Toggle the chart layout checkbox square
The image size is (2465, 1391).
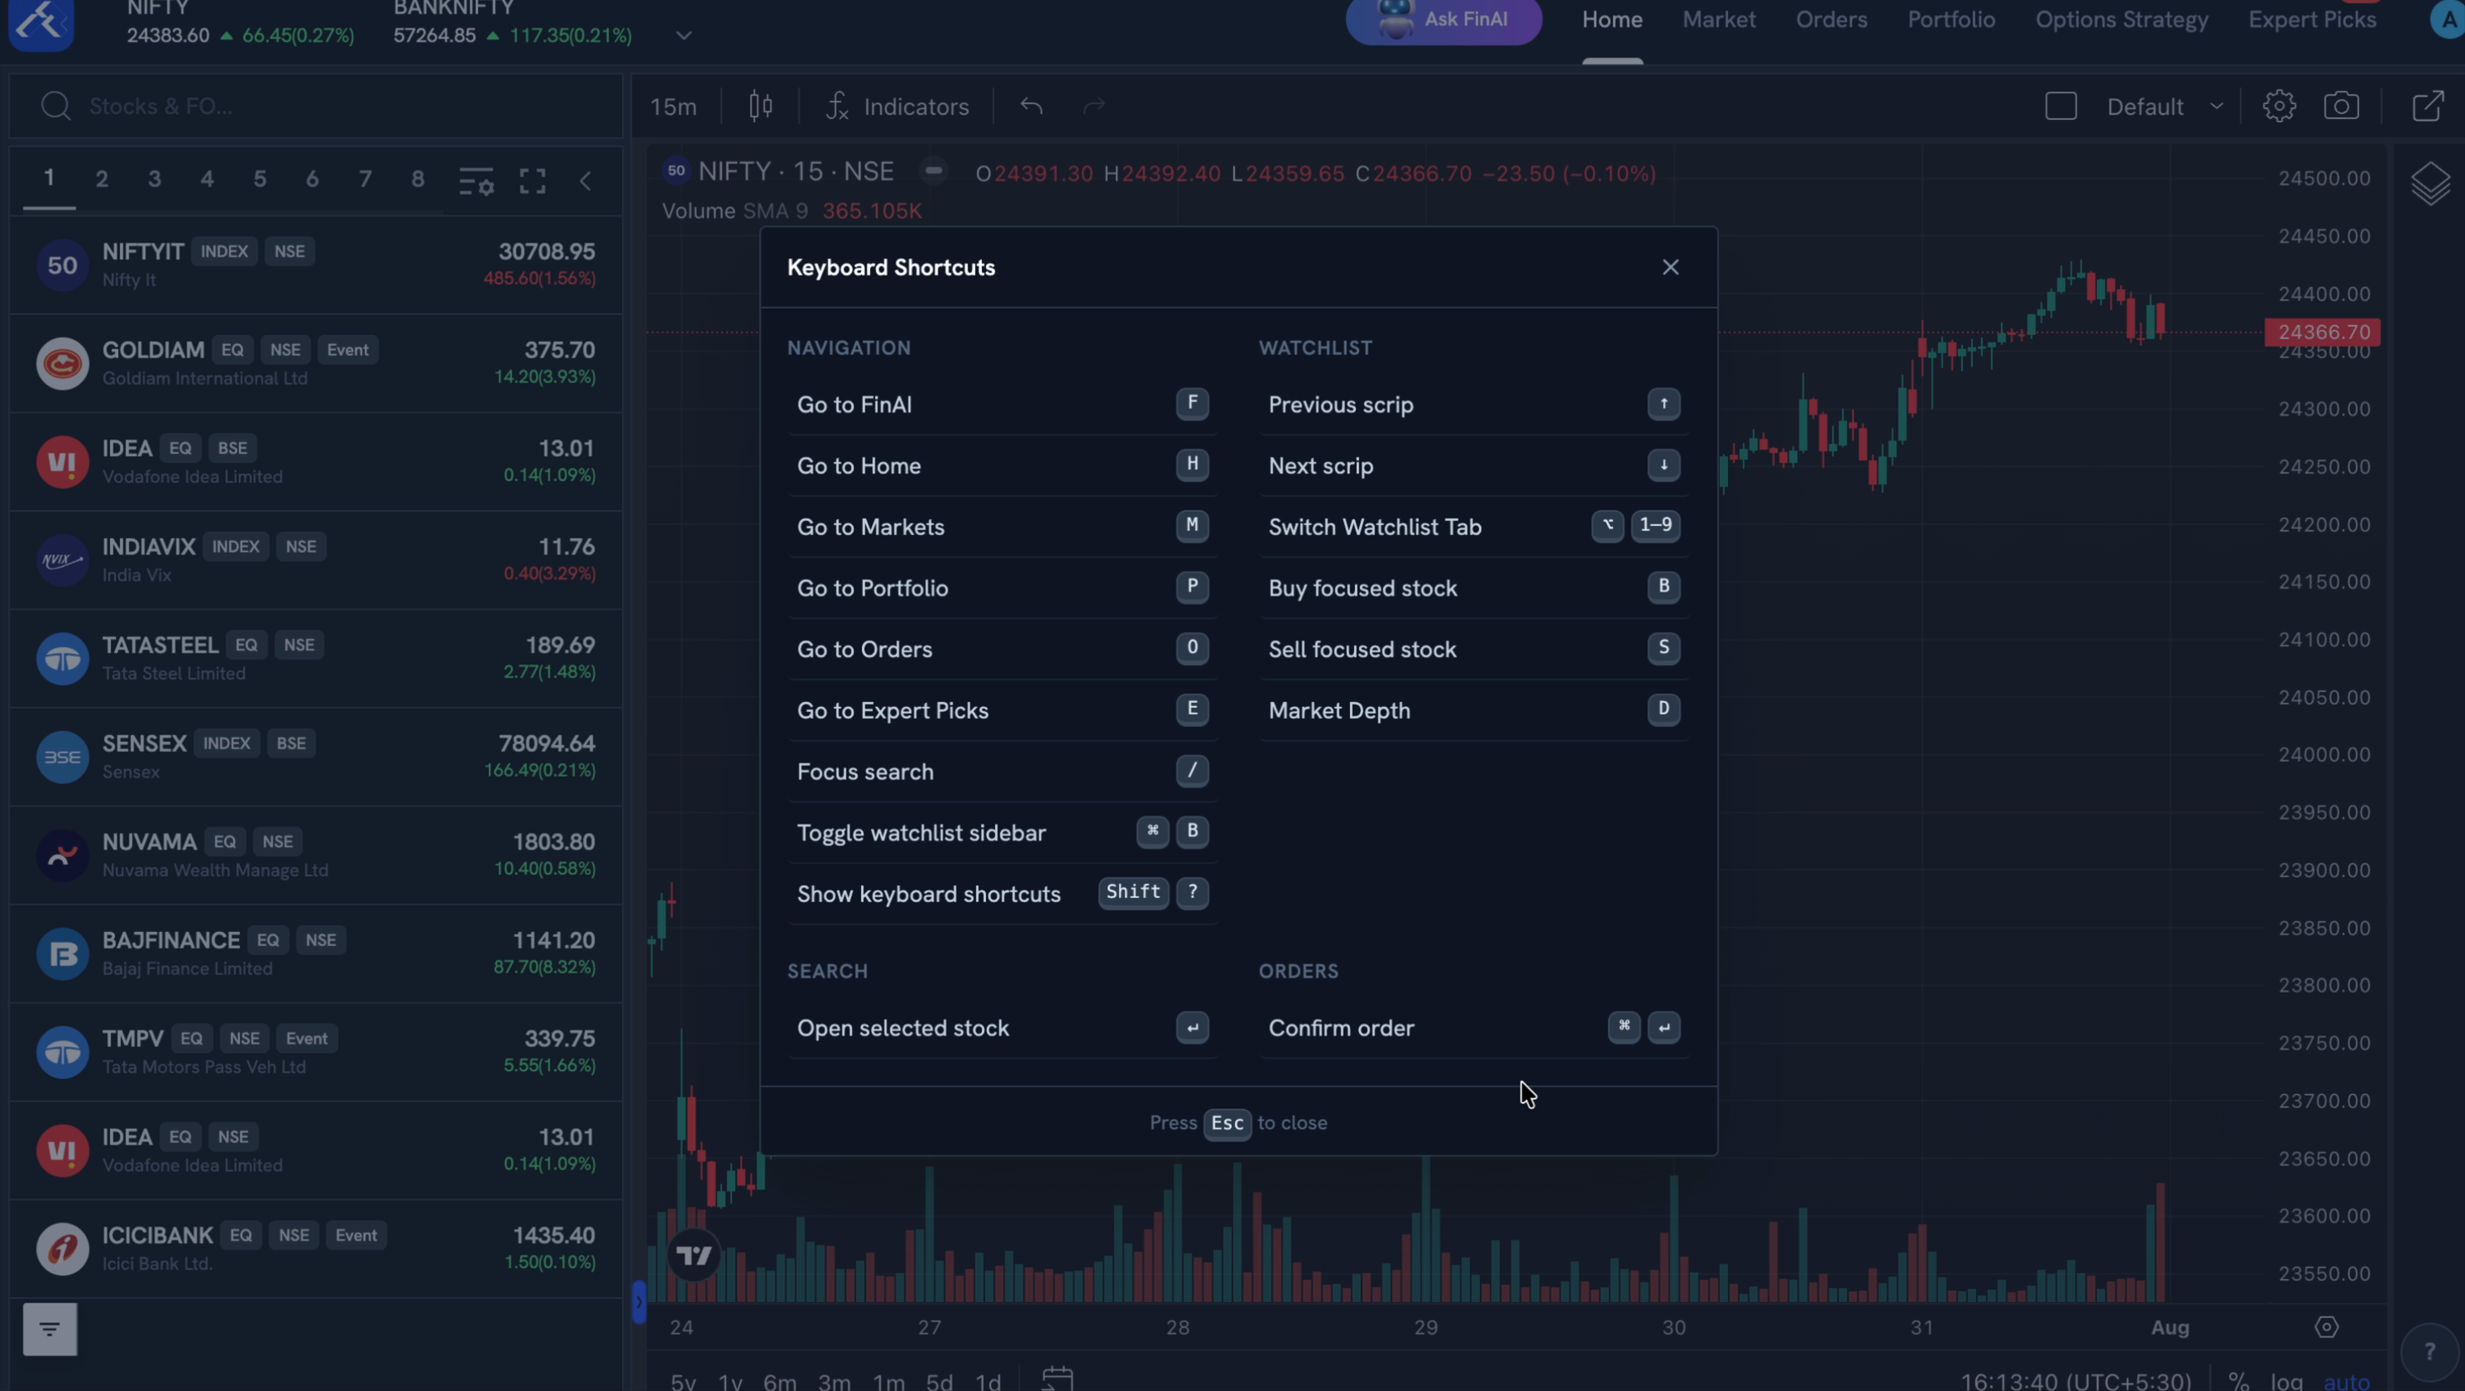point(2061,106)
